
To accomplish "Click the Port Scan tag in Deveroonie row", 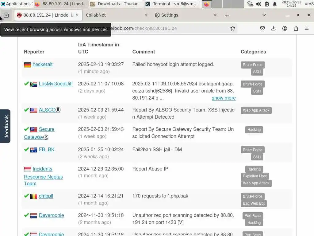I will pyautogui.click(x=253, y=216).
